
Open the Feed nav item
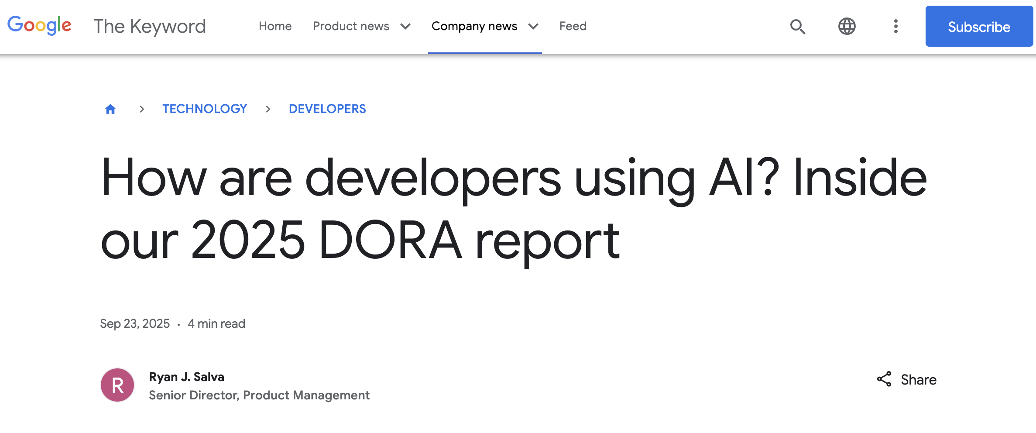coord(573,26)
